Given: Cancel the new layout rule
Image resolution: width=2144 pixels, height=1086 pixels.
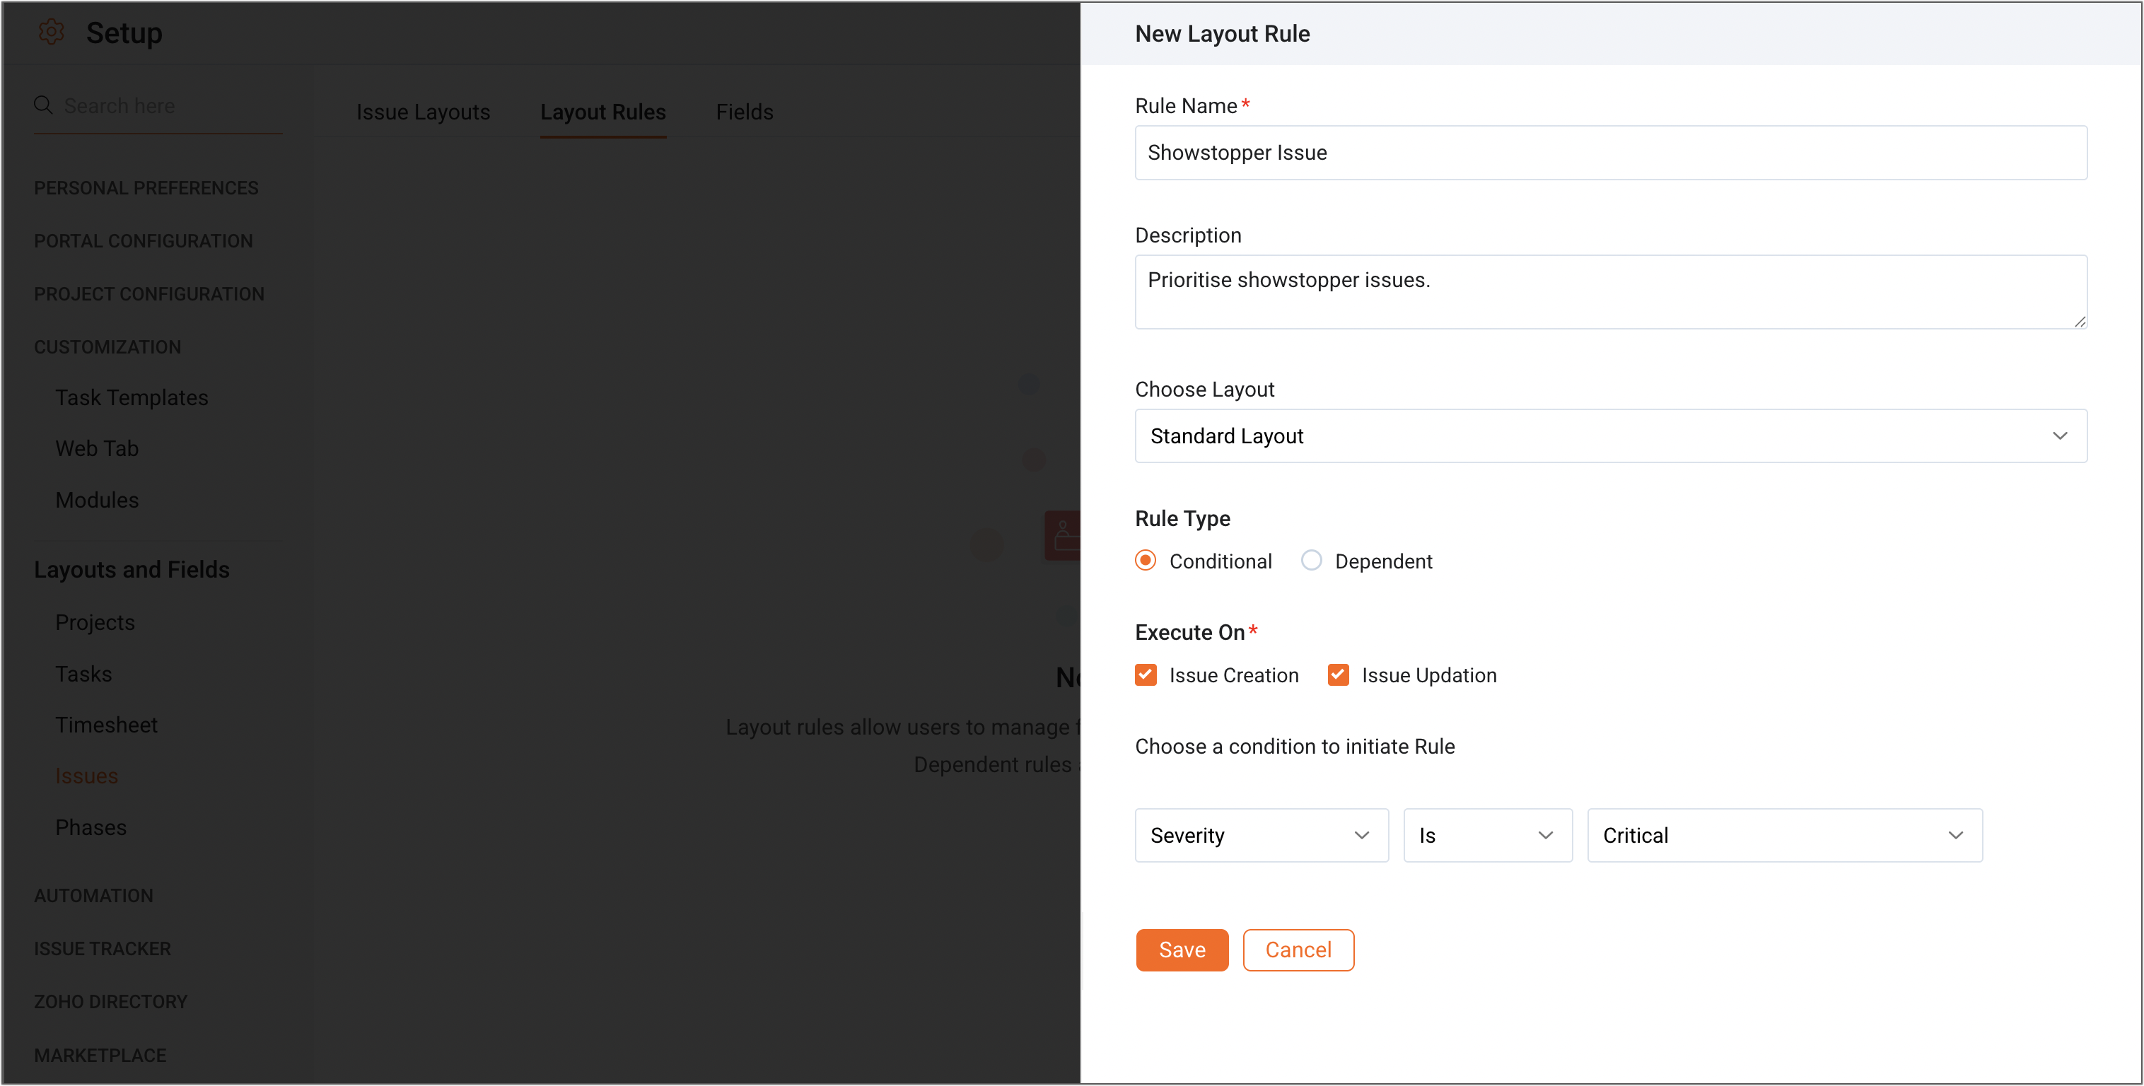Looking at the screenshot, I should coord(1298,950).
